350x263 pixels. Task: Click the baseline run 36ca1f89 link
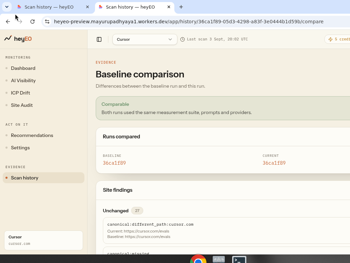coord(114,163)
